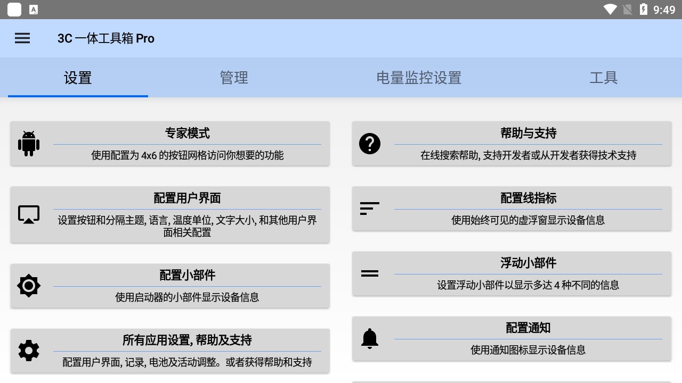Tap the bell icon beside 配置通知
Screen dimensions: 682x383
pyautogui.click(x=370, y=338)
